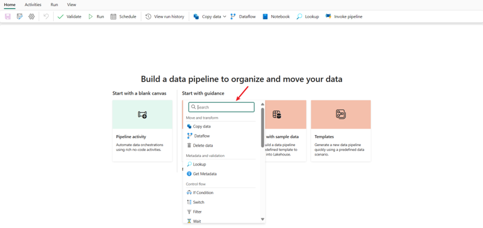Click the activity list scrollbar thumb
Screen dimensions: 483x228
[263, 127]
